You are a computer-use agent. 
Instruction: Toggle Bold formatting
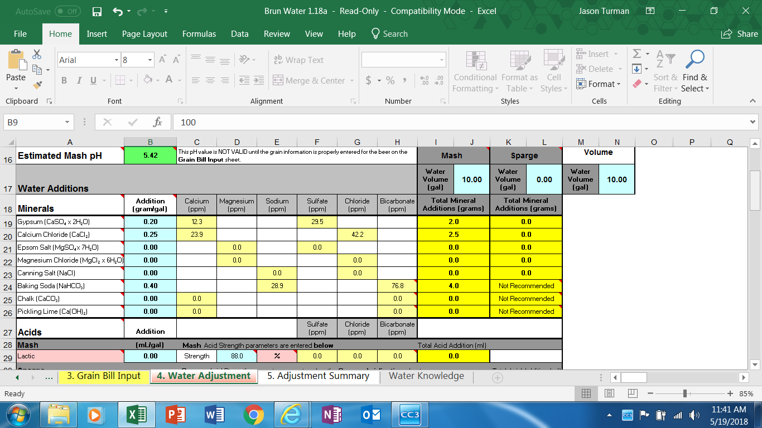64,81
